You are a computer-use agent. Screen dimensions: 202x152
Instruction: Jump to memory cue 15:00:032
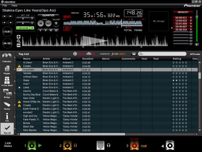(x=181, y=21)
